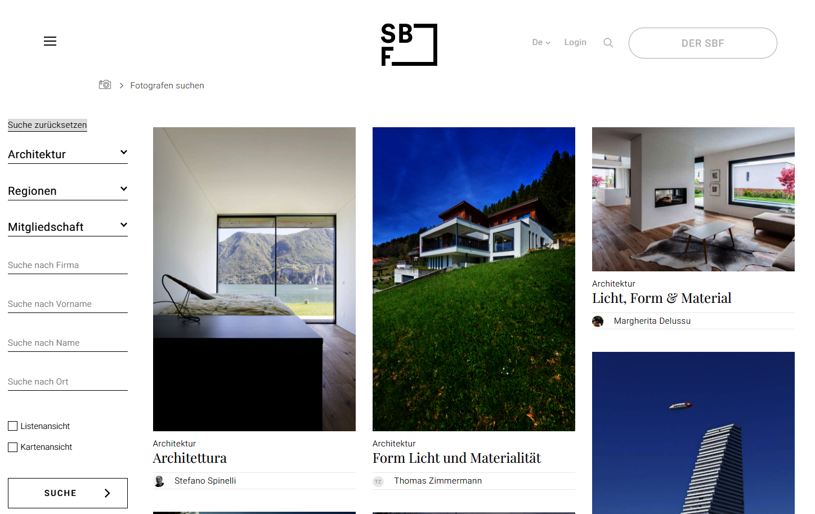Click Thomas Zimmermann's TZ avatar icon

pyautogui.click(x=378, y=481)
